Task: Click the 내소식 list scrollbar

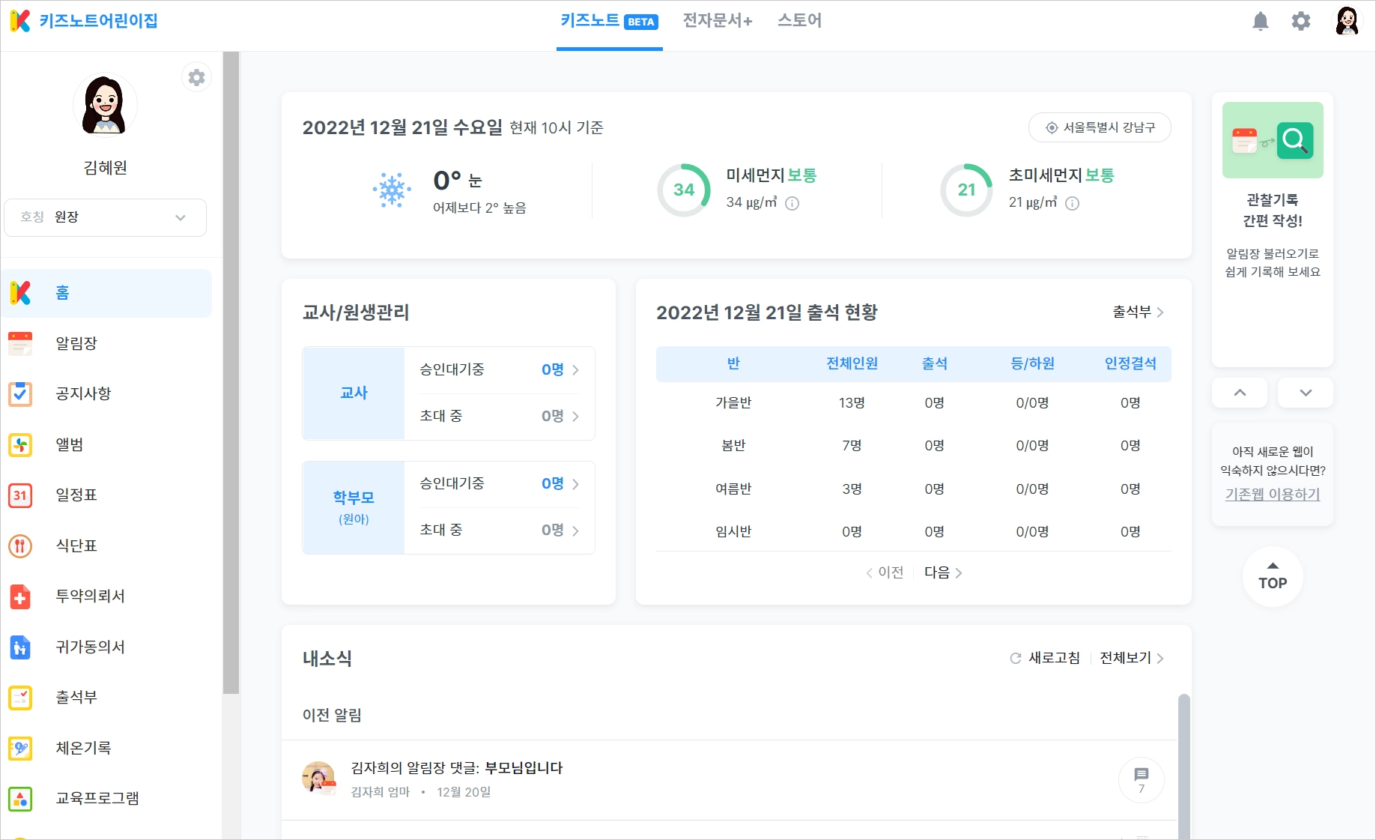Action: (1184, 766)
